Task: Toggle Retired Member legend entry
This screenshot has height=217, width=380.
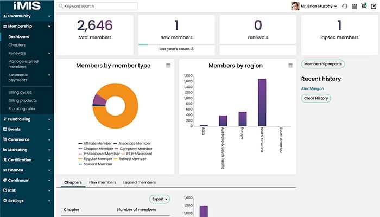Action: pos(130,159)
